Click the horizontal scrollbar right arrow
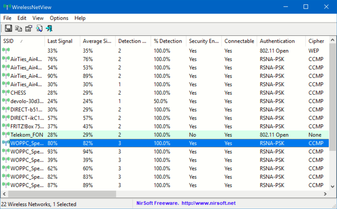 [325, 194]
